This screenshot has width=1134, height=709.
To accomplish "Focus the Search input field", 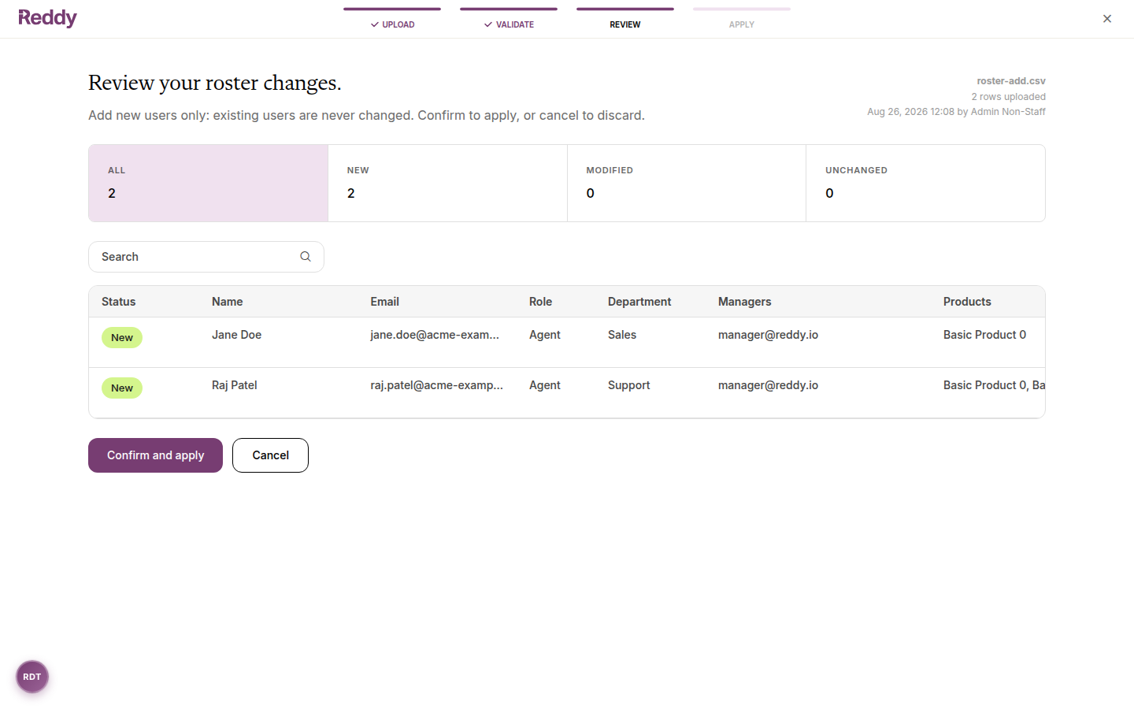I will click(206, 257).
